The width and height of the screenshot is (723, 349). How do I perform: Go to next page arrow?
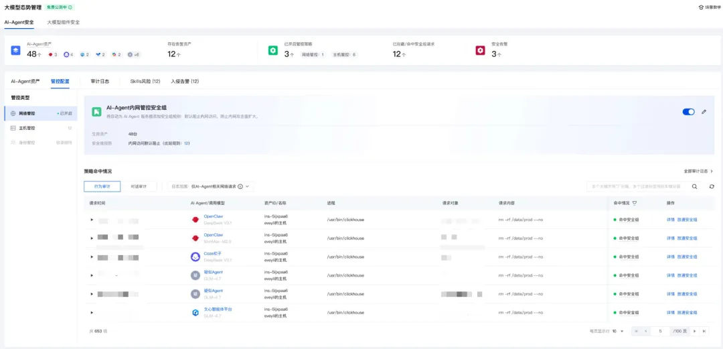point(694,331)
